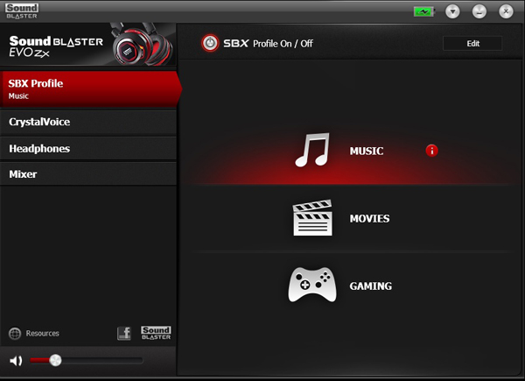Go to the Mixer section
The image size is (525, 381).
[x=88, y=174]
